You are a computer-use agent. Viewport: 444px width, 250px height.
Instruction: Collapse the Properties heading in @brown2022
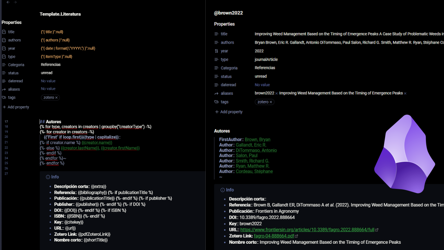(x=224, y=24)
